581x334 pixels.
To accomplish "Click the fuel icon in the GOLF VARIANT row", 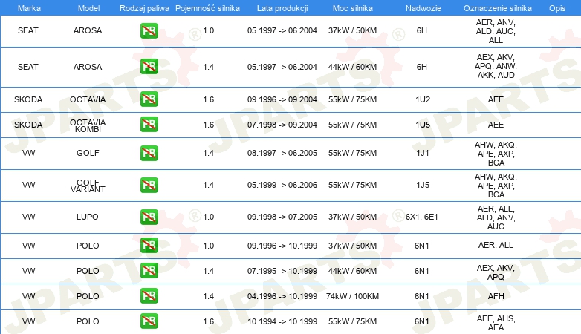I will pyautogui.click(x=149, y=185).
